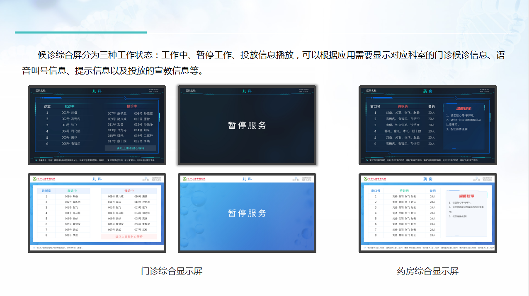529x296 pixels.
Task: Click 温馨提示 panel title on dark pharmacy screen
Action: 463,108
